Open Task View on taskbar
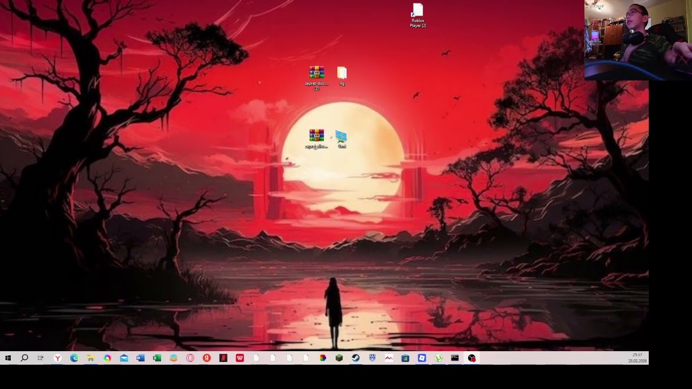This screenshot has height=389, width=692. [41, 358]
